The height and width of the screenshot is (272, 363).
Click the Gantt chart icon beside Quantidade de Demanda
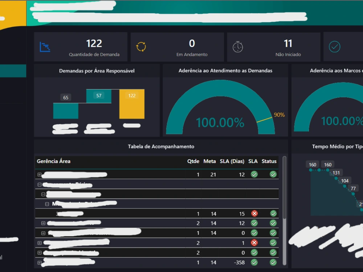click(45, 47)
